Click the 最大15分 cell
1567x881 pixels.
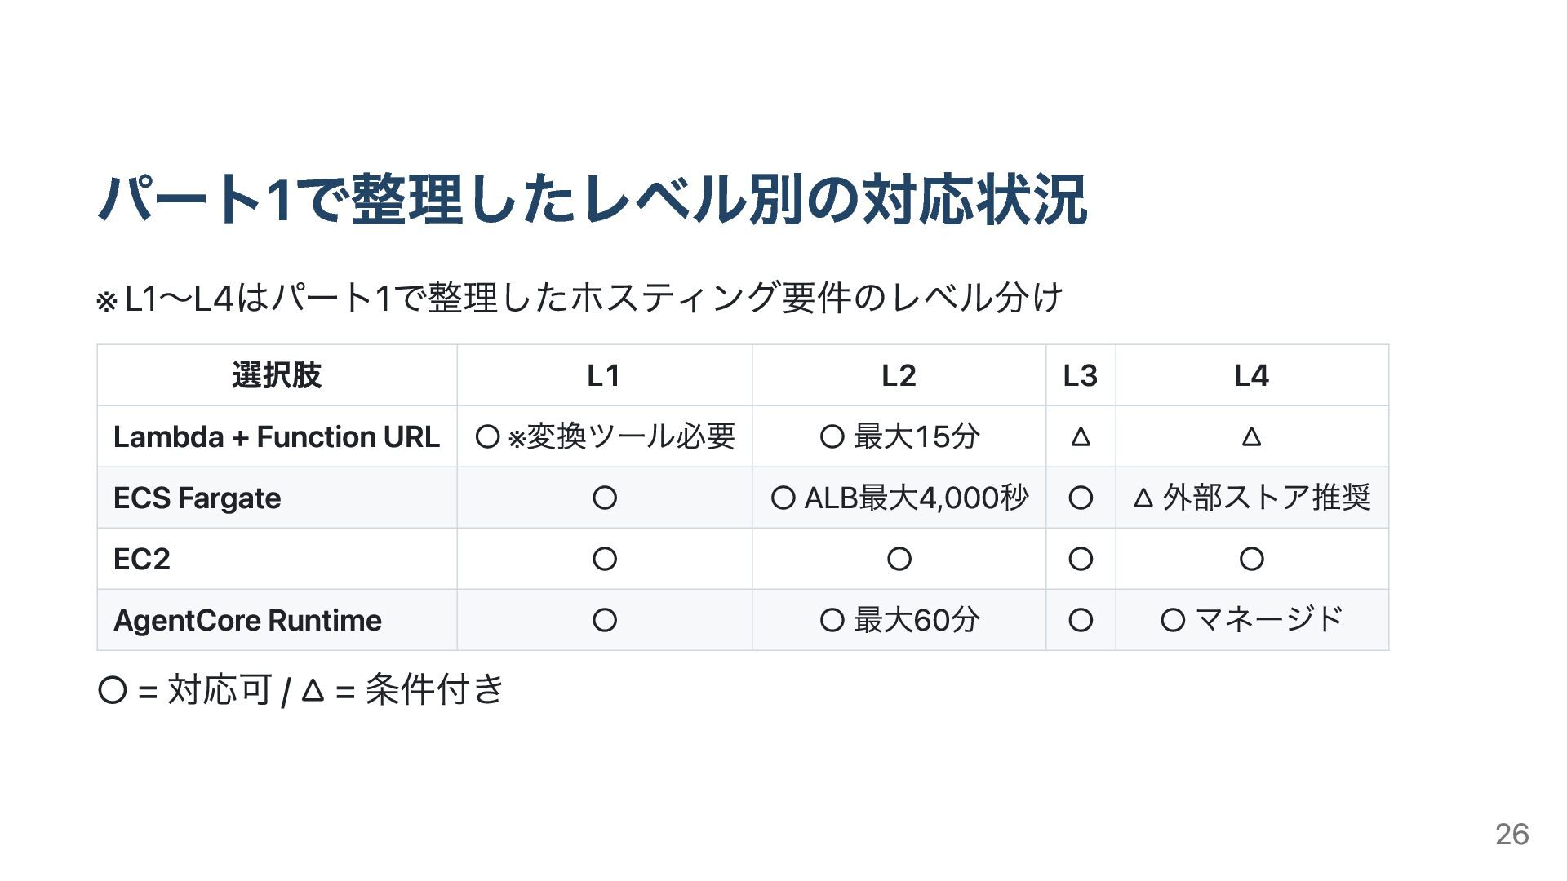(899, 436)
